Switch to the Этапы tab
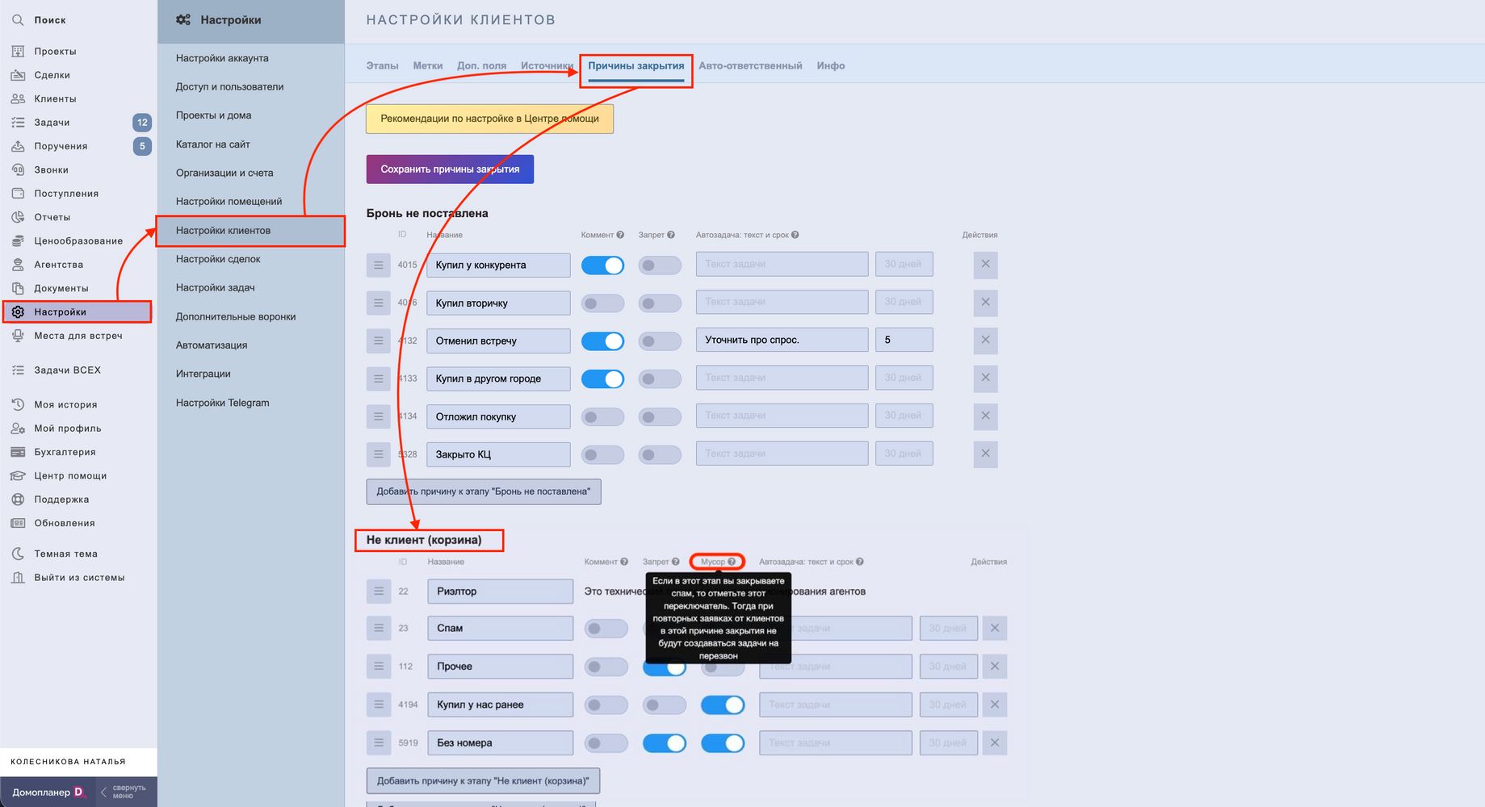Image resolution: width=1485 pixels, height=807 pixels. coord(382,66)
